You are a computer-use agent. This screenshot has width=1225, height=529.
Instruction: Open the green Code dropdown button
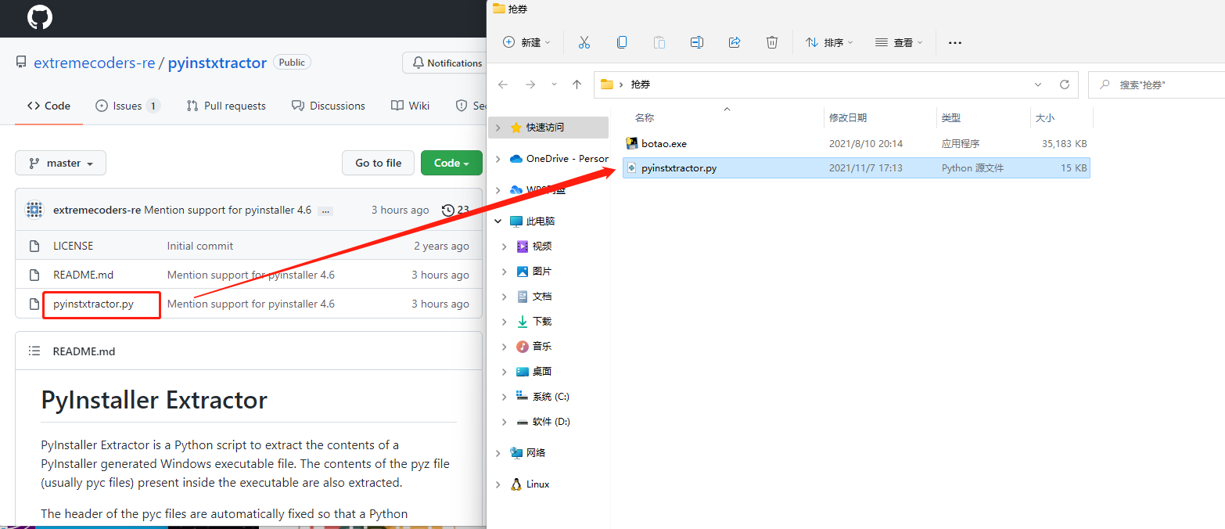[451, 163]
